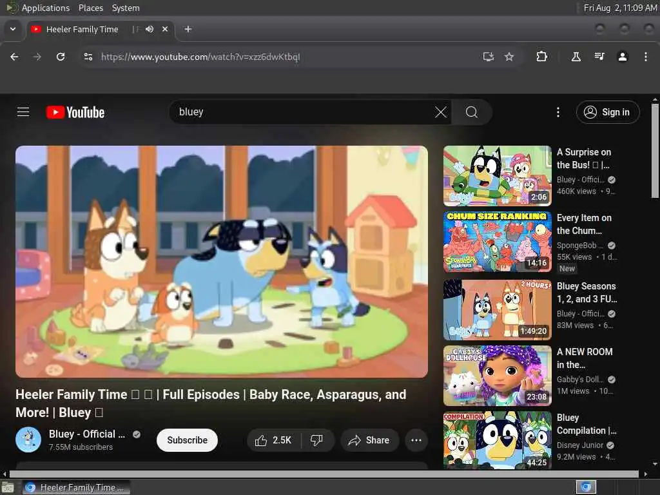Open browser extensions puzzle icon
The height and width of the screenshot is (495, 660).
[x=541, y=57]
